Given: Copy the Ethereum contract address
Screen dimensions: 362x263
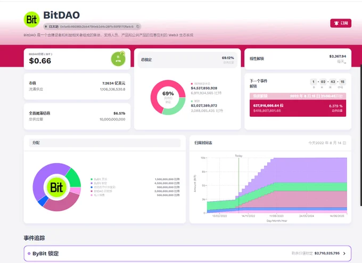Looking at the screenshot, I should 138,27.
